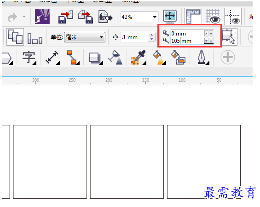260x207 pixels.
Task: Select the Outline Pen tool
Action: pyautogui.click(x=203, y=58)
